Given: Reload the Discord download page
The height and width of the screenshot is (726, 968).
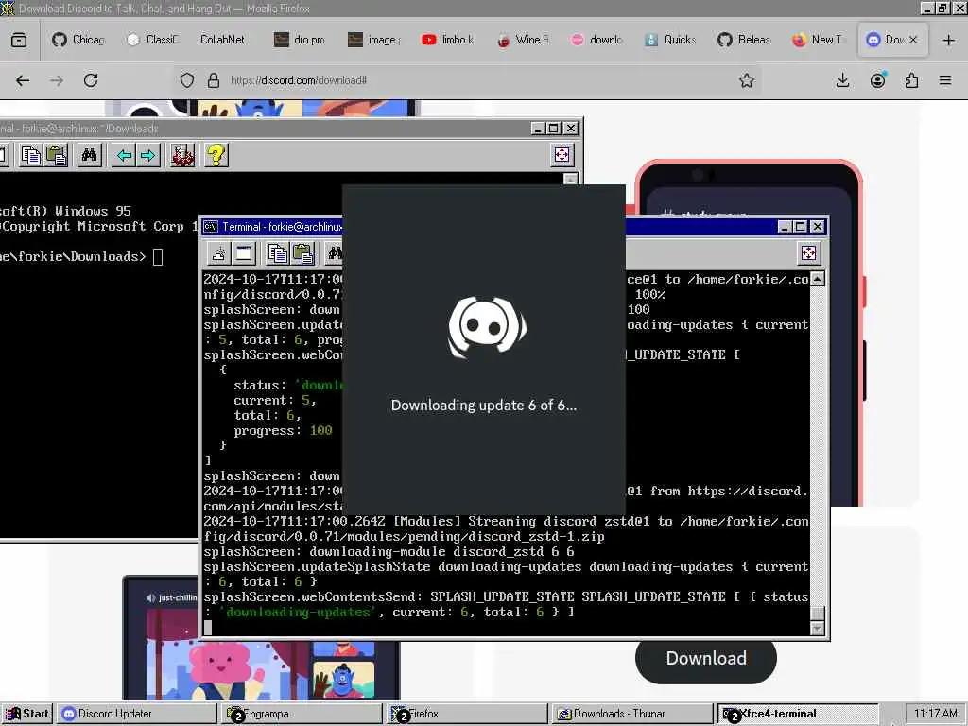Looking at the screenshot, I should pyautogui.click(x=91, y=80).
